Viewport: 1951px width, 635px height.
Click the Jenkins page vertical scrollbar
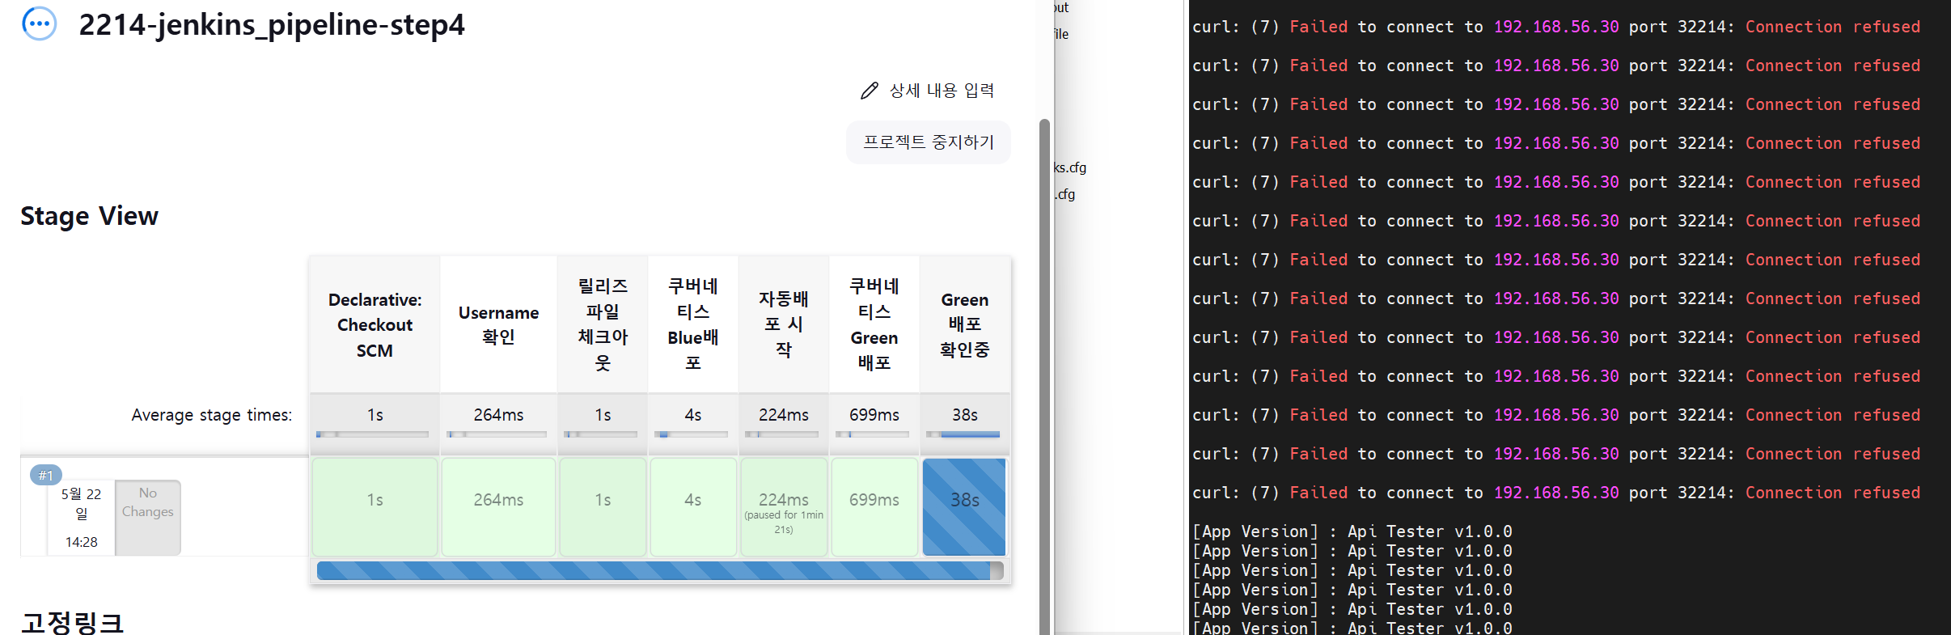tap(1044, 376)
